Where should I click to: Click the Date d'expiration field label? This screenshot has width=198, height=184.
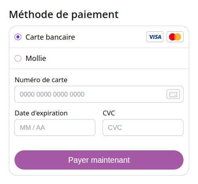coord(41,113)
